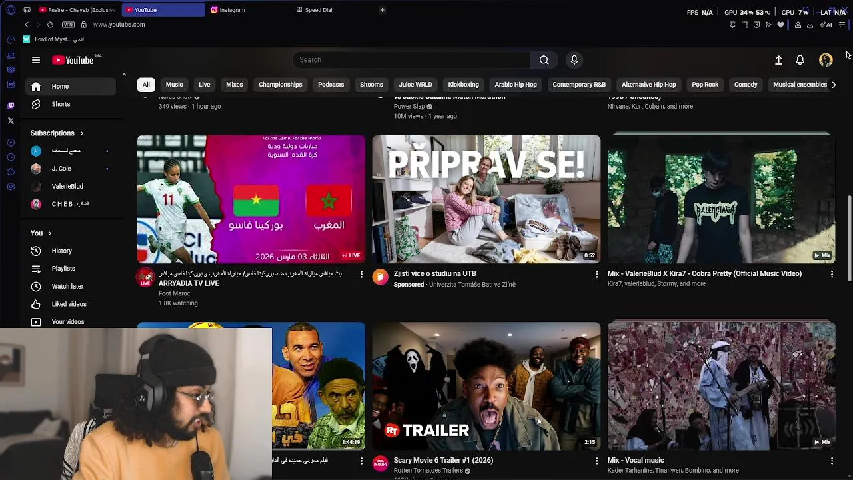The width and height of the screenshot is (853, 480).
Task: Open J. Cole subscription channel
Action: point(71,169)
